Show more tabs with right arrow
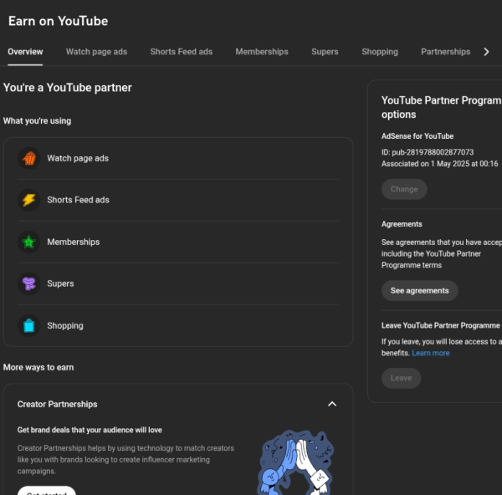This screenshot has width=502, height=495. 486,52
